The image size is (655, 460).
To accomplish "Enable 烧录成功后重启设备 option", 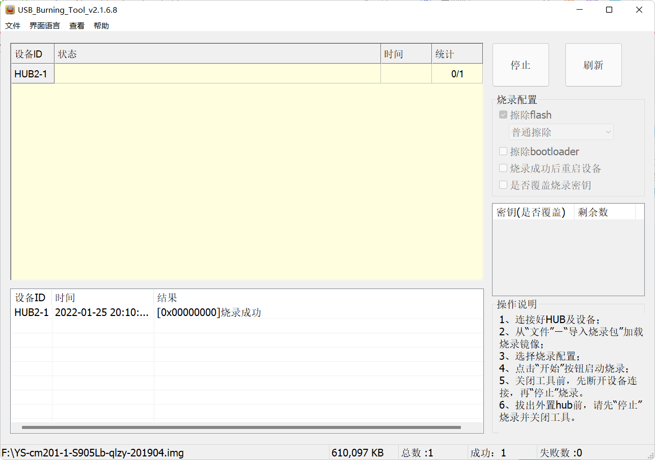I will click(503, 168).
